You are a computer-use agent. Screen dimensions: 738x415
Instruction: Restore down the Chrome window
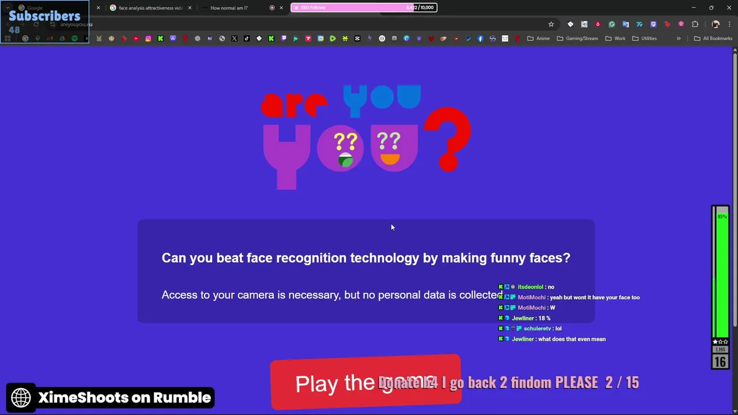pyautogui.click(x=711, y=7)
